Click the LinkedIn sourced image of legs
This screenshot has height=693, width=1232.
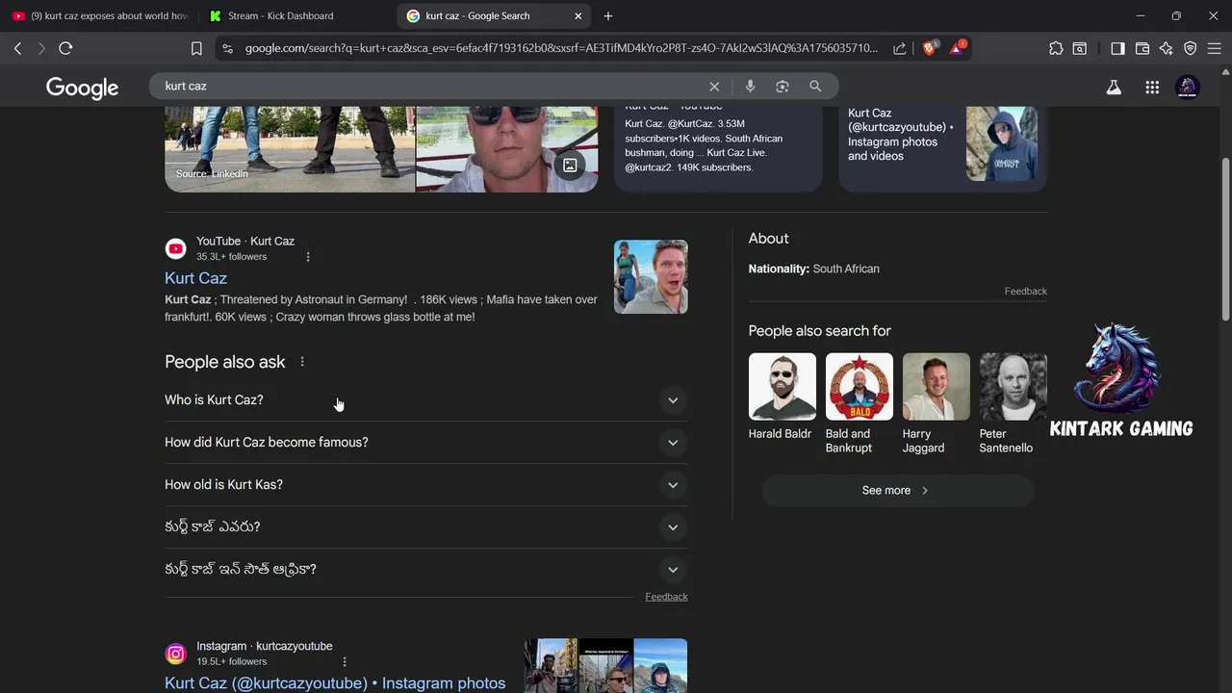point(290,149)
